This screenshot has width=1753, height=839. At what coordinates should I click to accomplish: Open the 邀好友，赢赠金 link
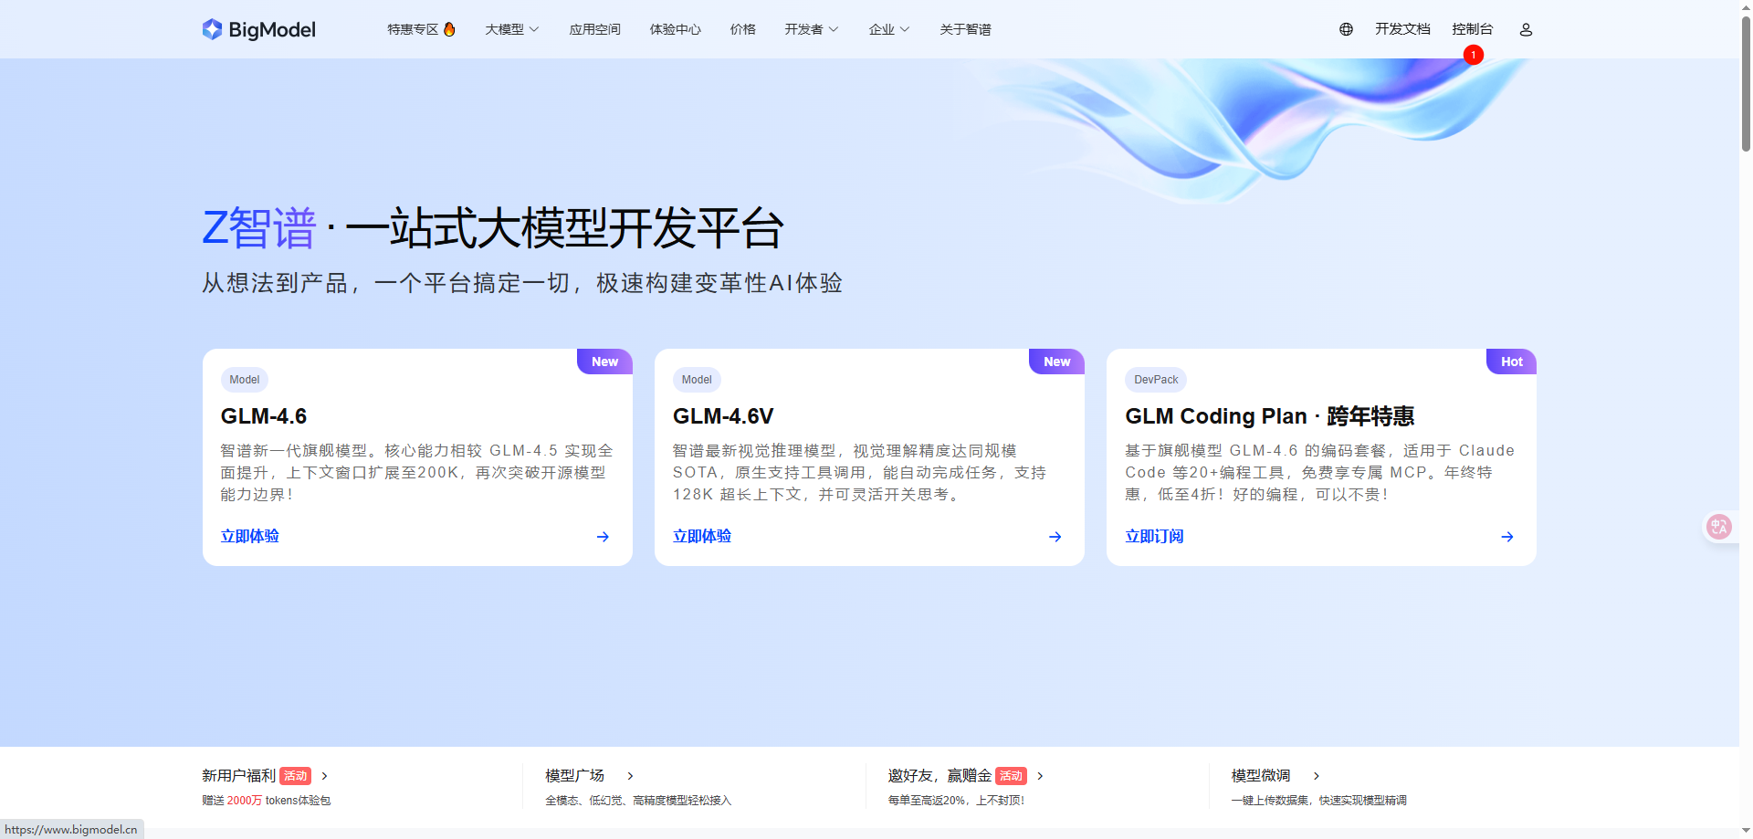(939, 776)
